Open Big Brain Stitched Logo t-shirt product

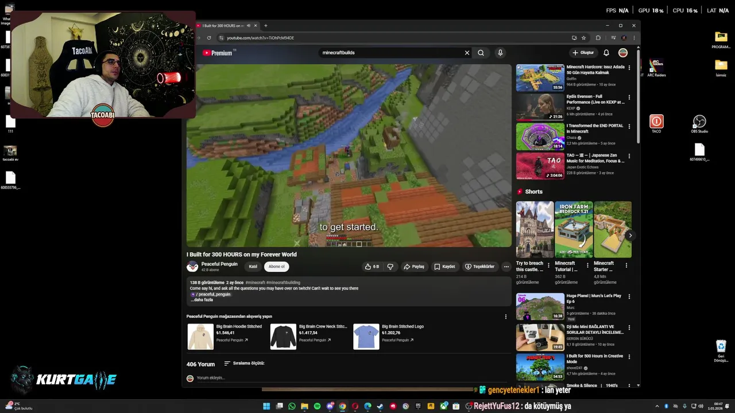pos(388,336)
